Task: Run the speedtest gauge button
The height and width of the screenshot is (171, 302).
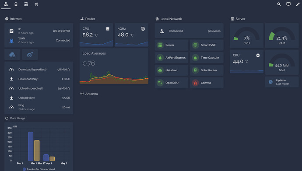Action: 30,55
